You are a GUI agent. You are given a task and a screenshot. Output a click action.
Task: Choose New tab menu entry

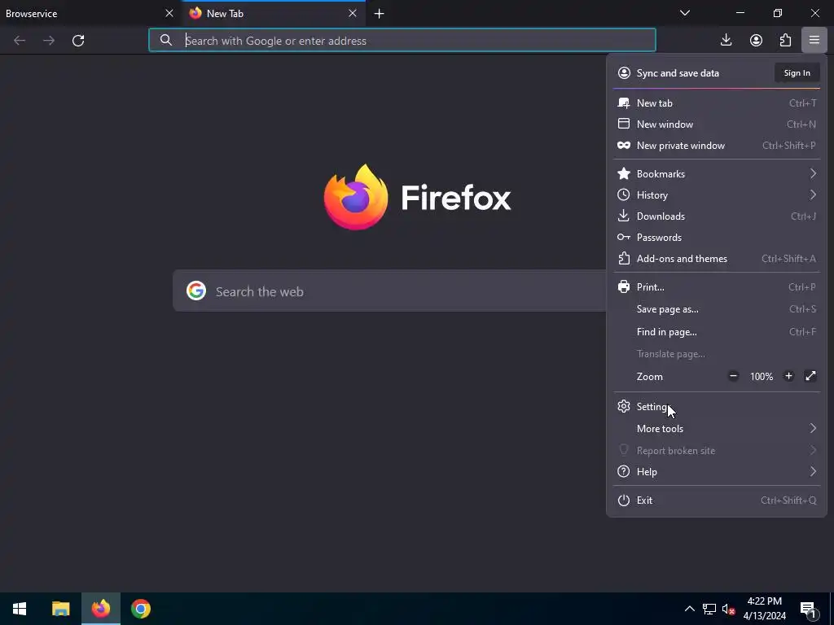coord(717,103)
